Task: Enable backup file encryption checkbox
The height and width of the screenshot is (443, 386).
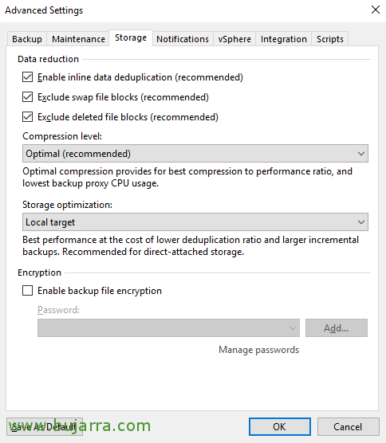Action: pyautogui.click(x=27, y=291)
